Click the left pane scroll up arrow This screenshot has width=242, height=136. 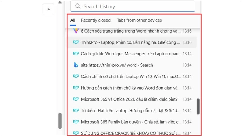click(x=60, y=2)
